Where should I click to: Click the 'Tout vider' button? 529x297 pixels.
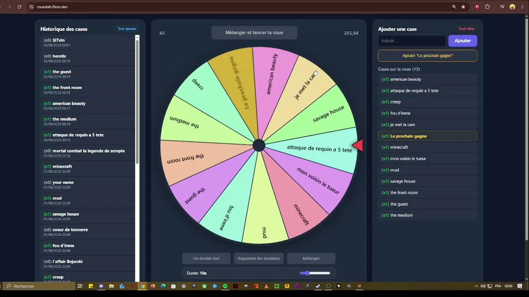coord(466,29)
